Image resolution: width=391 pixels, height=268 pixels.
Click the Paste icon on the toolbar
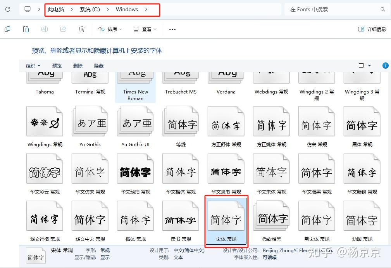pos(26,29)
